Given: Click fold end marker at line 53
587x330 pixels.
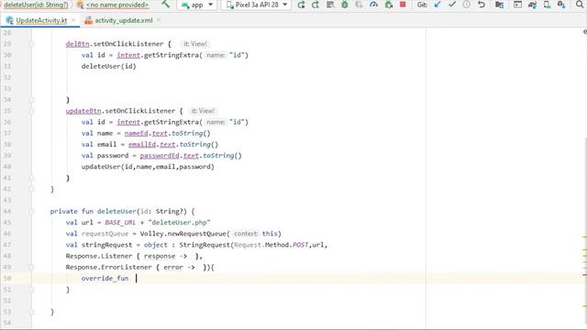Looking at the screenshot, I should tap(31, 312).
